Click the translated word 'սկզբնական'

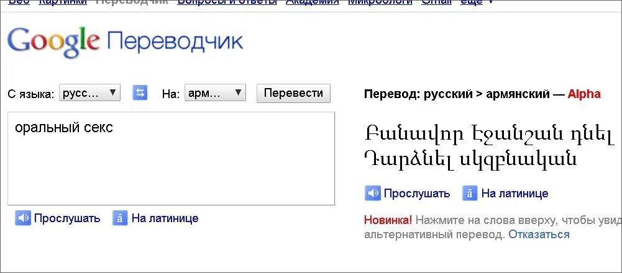point(518,159)
